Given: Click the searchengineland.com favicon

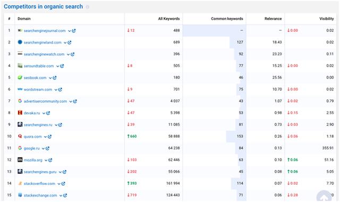Looking at the screenshot, I should pyautogui.click(x=20, y=42).
